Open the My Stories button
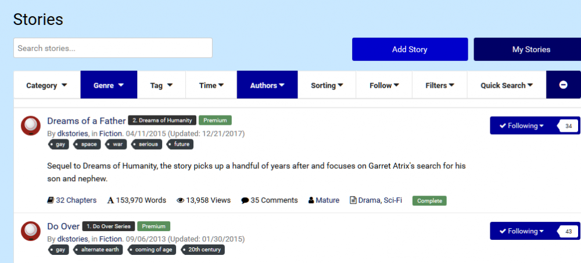 531,49
